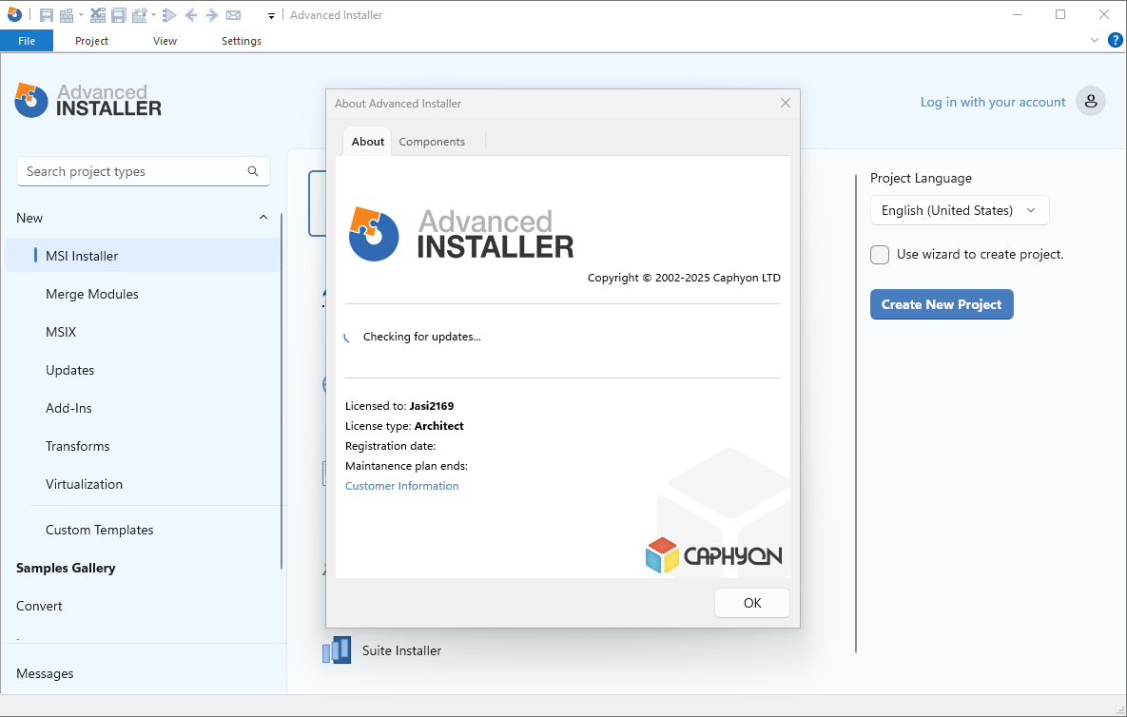The height and width of the screenshot is (717, 1127).
Task: Click the Advanced Installer logo on start page
Action: tap(87, 101)
